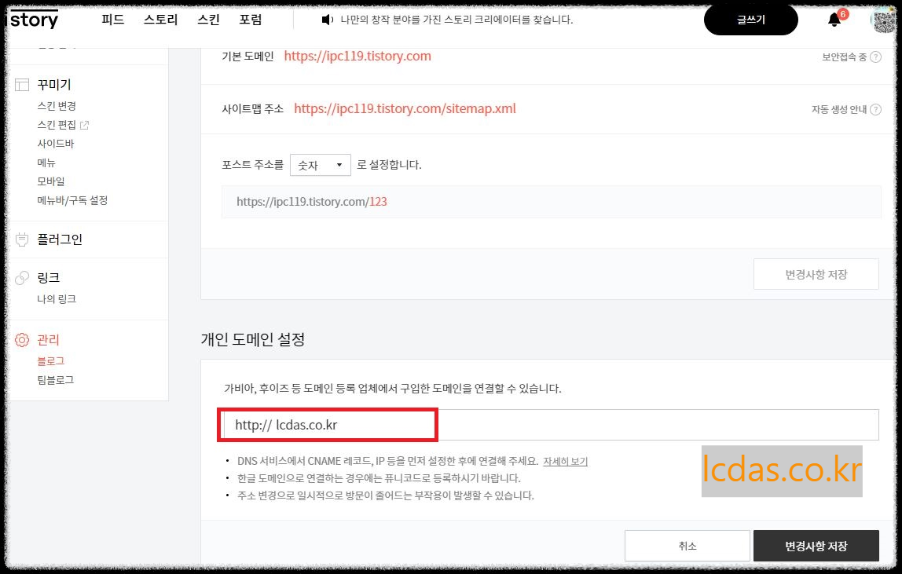Screen dimensions: 902x574
Task: Open the 관리 section
Action: 49,340
